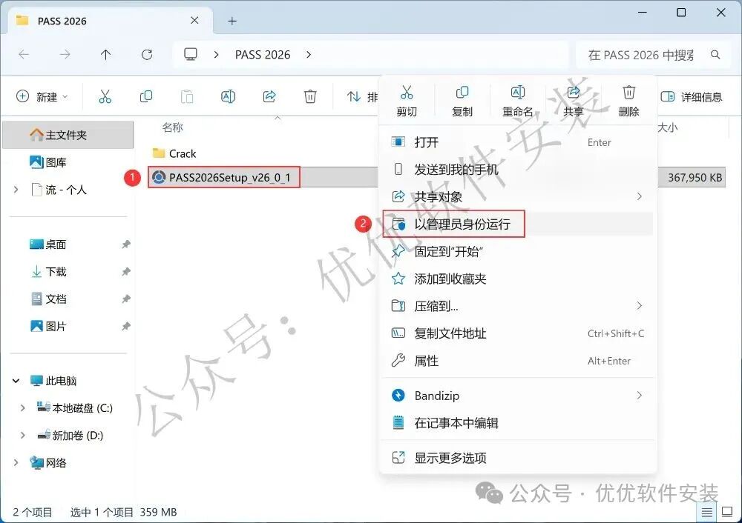The image size is (742, 523).
Task: Click toolbar share icon
Action: coord(269,96)
